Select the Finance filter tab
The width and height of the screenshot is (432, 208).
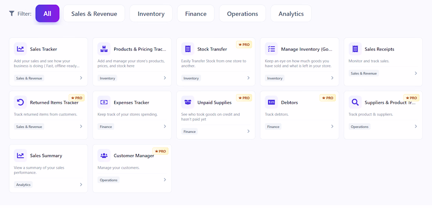pos(196,13)
